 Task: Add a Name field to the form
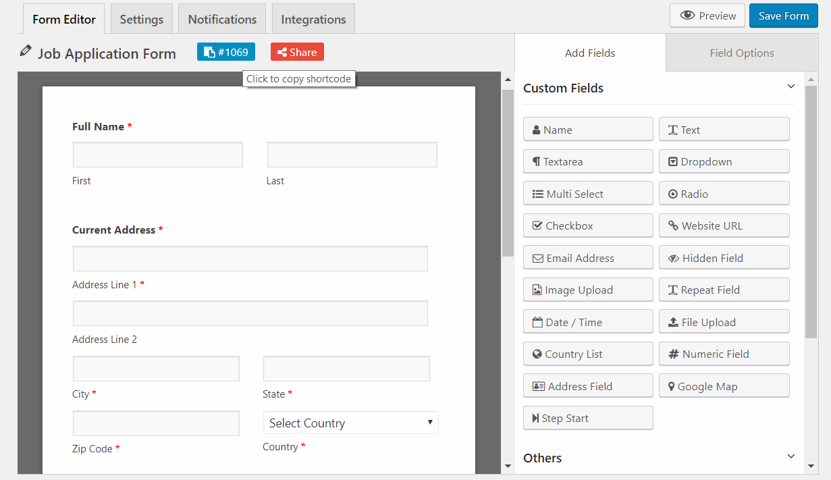coord(587,129)
